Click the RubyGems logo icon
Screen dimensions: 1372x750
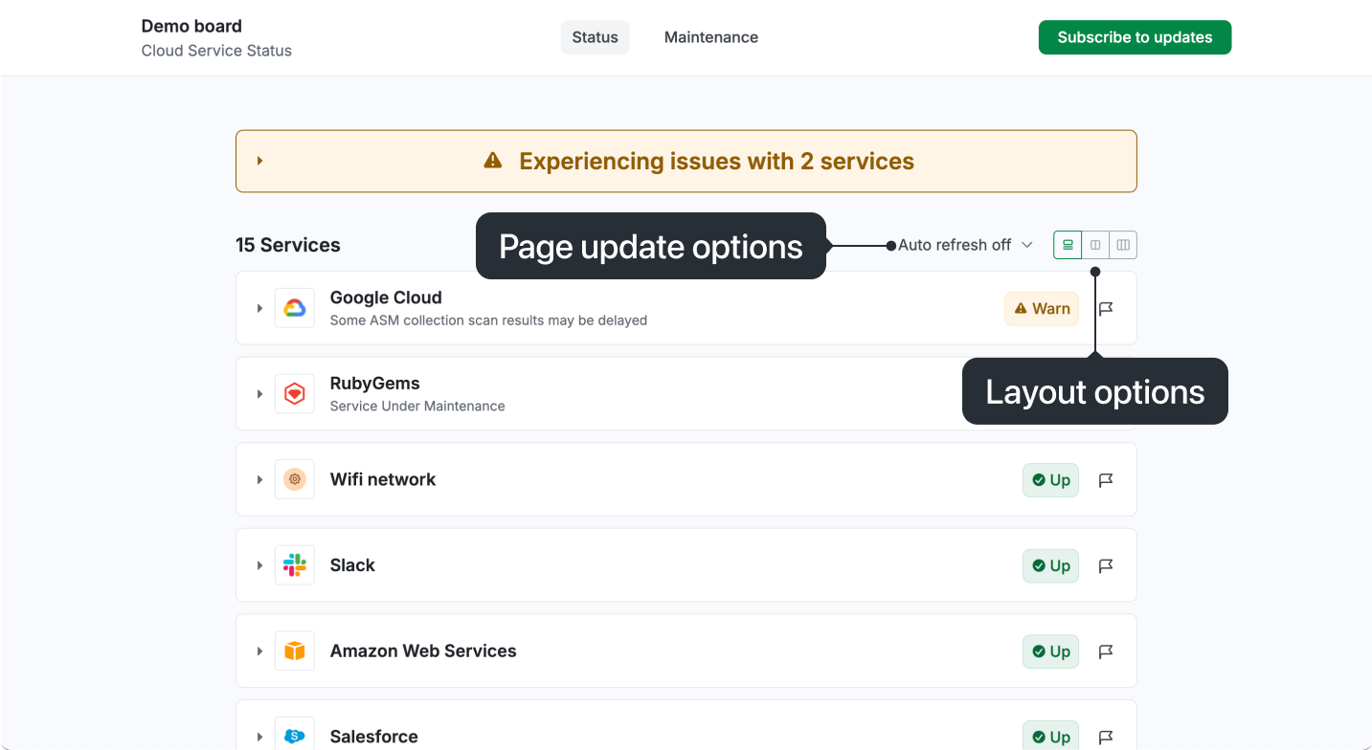click(x=294, y=394)
